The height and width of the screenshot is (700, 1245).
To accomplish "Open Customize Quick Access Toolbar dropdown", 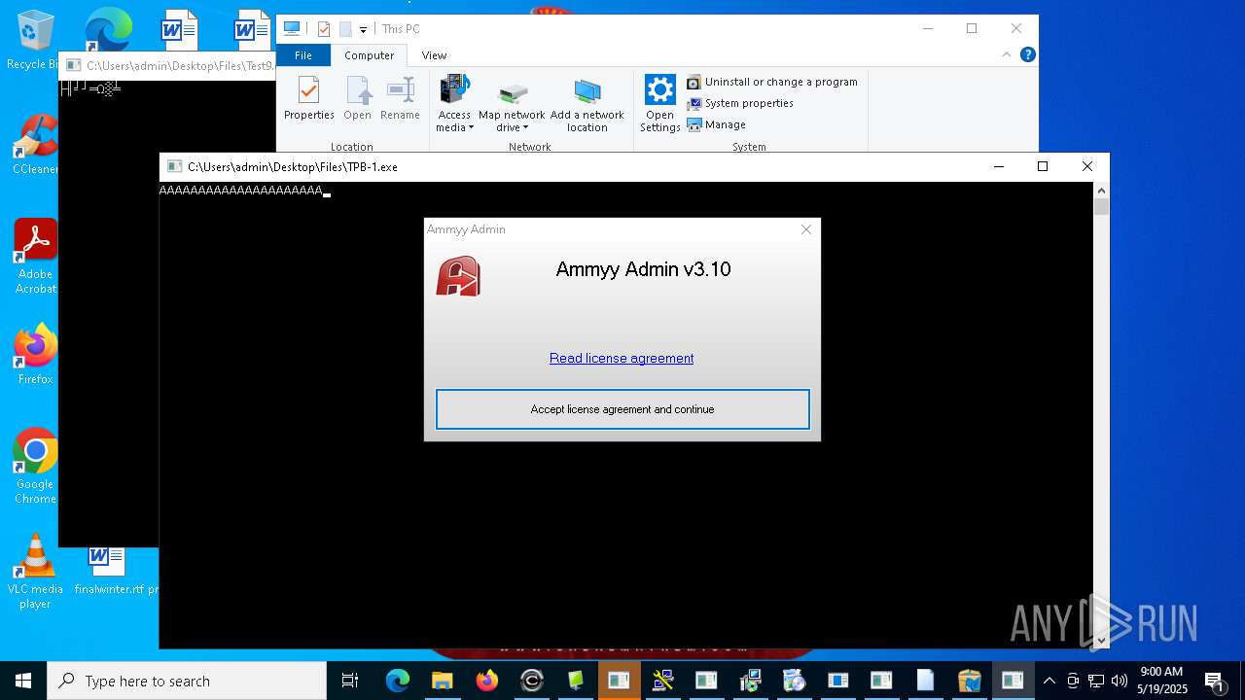I will click(x=363, y=29).
